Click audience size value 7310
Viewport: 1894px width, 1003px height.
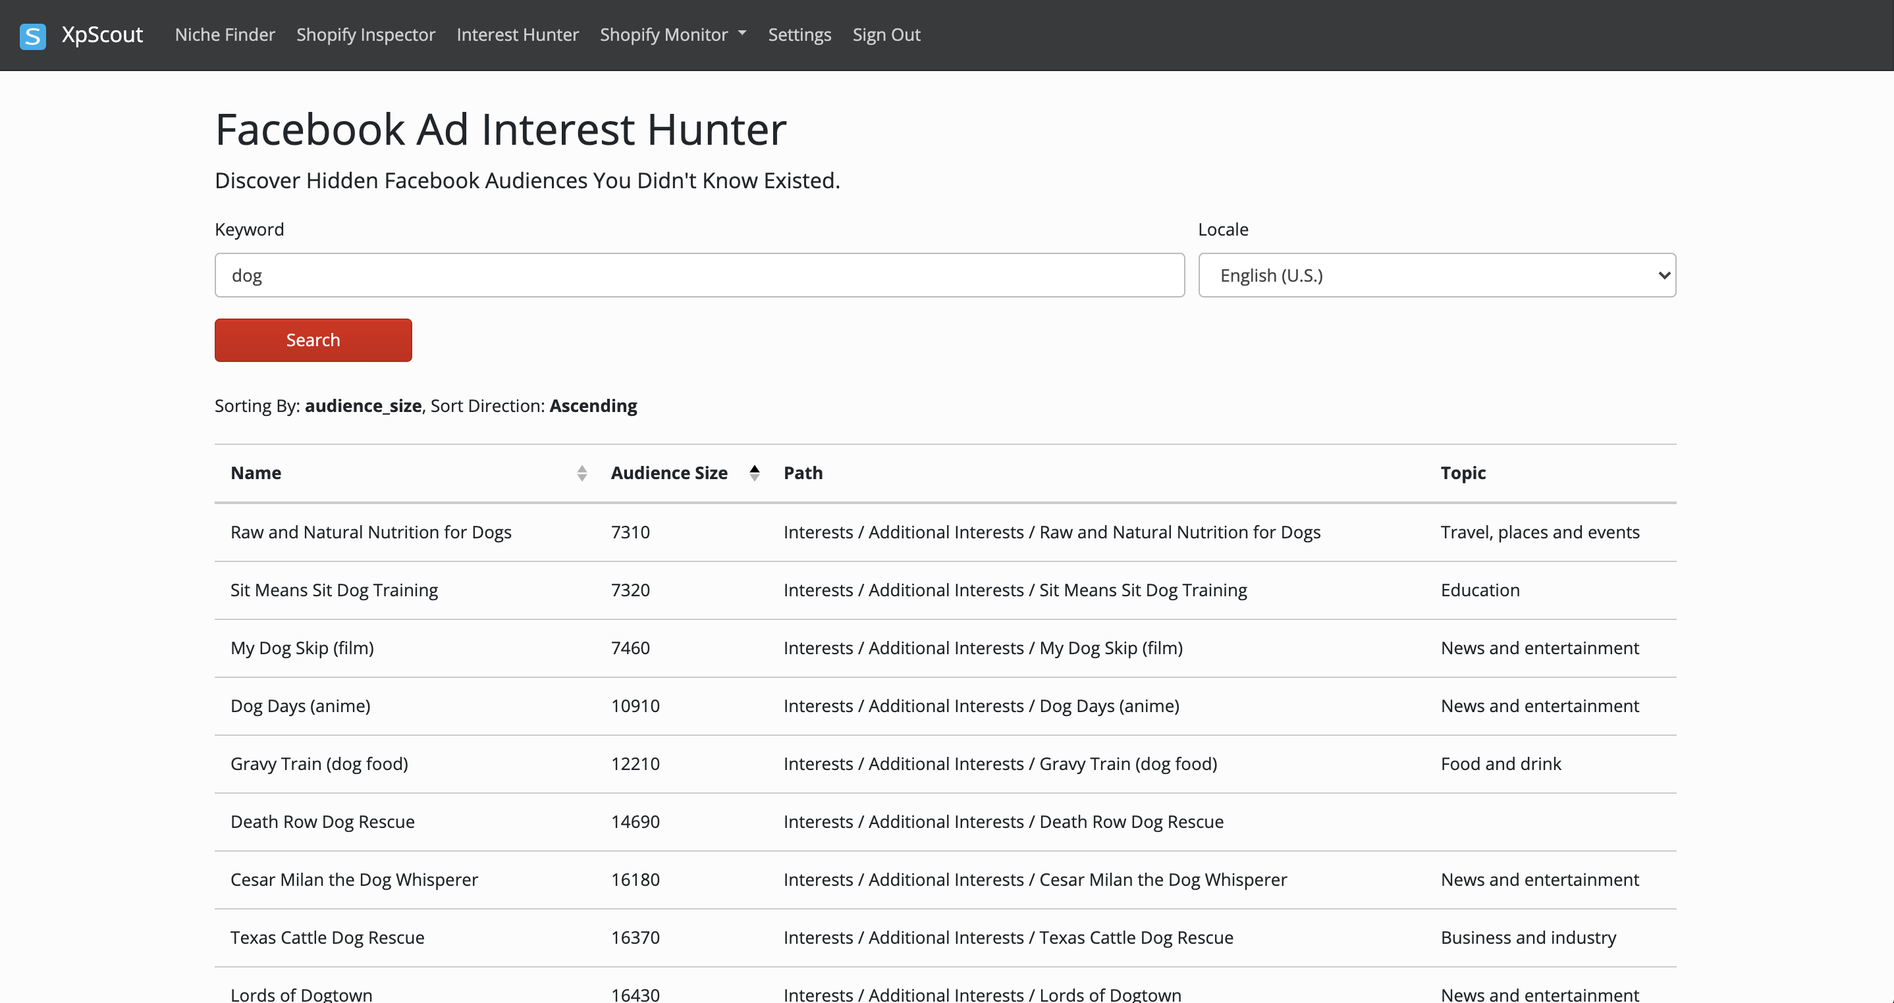[x=630, y=532]
